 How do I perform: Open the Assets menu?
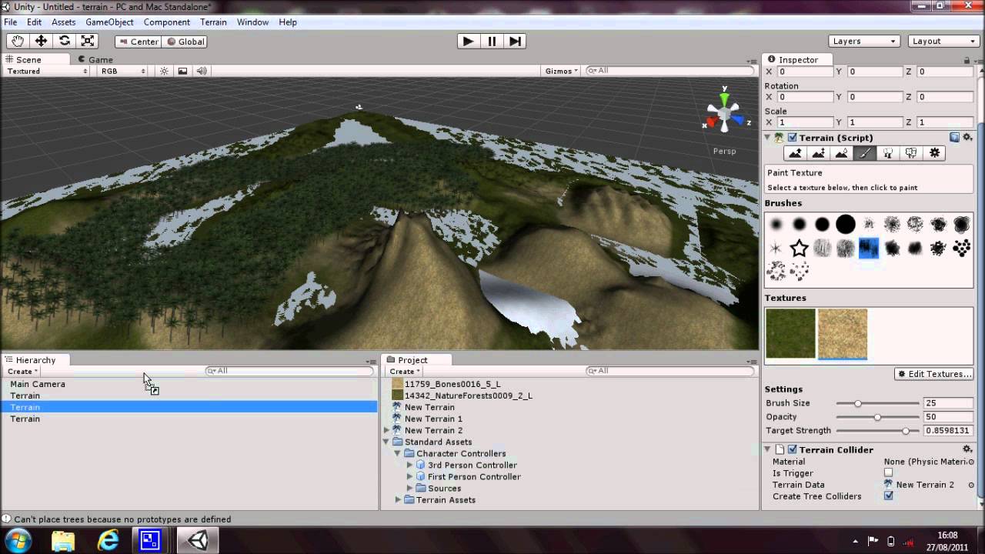(63, 22)
